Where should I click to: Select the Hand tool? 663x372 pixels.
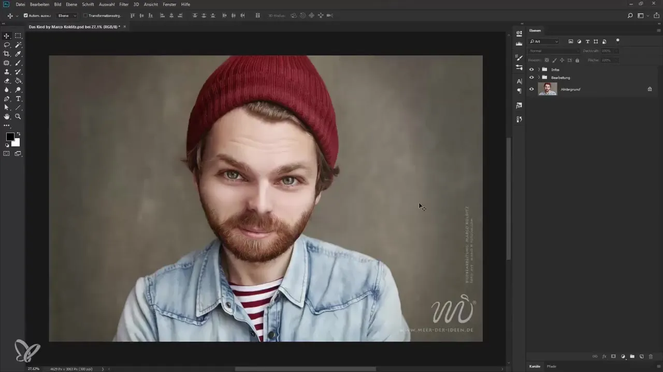[x=7, y=117]
